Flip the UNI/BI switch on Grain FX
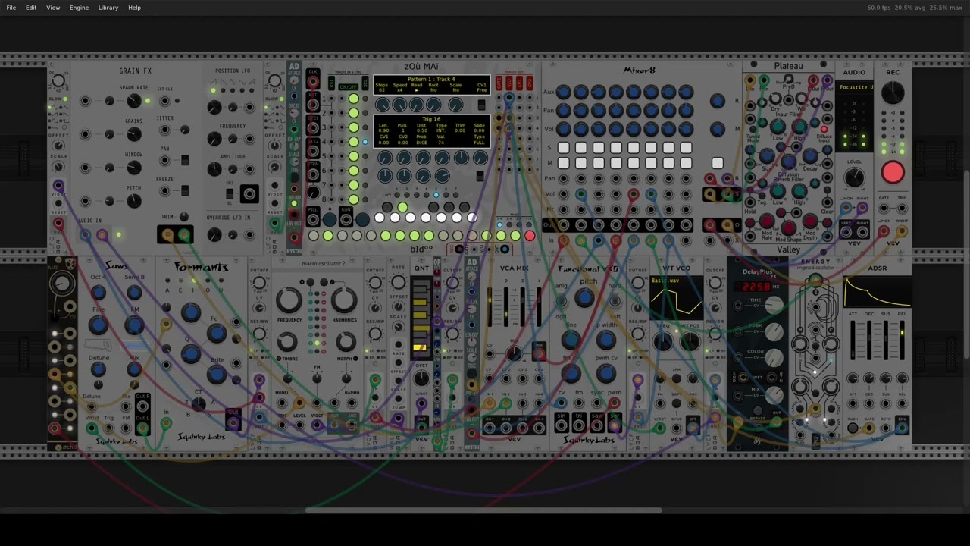This screenshot has width=970, height=546. point(230,193)
